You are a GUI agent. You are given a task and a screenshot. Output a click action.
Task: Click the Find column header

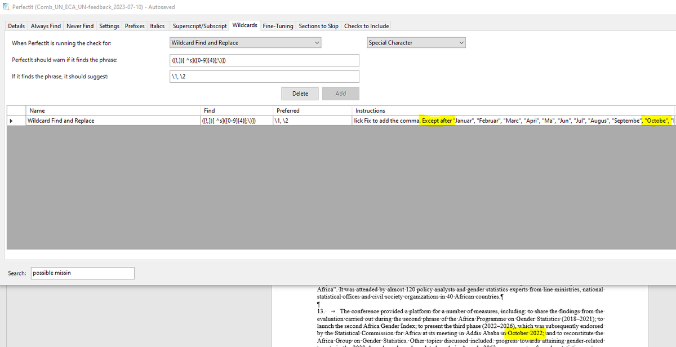pyautogui.click(x=237, y=110)
